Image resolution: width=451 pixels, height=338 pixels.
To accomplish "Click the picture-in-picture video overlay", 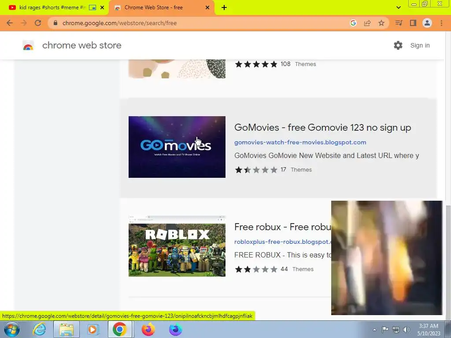I will (387, 258).
